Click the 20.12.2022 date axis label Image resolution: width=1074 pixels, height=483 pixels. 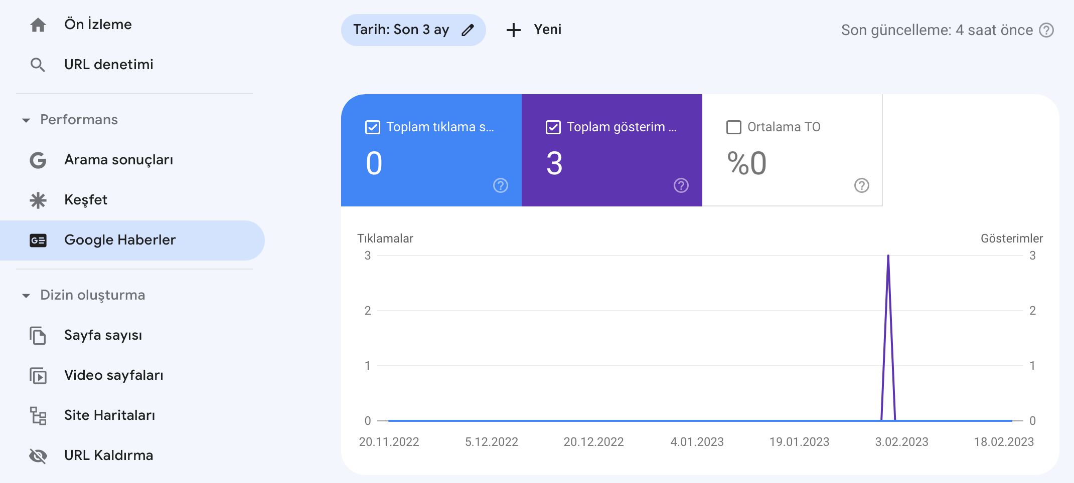[x=593, y=442]
